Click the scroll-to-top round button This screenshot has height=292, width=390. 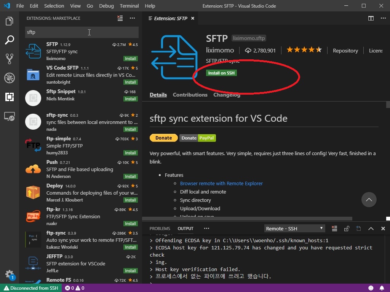tap(369, 200)
